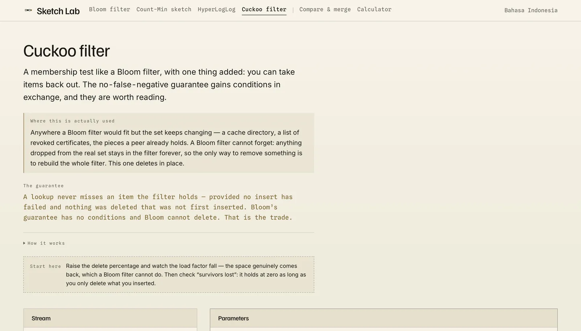Click the intro paragraph about membership test
Viewport: 581px width, 331px height.
(159, 85)
